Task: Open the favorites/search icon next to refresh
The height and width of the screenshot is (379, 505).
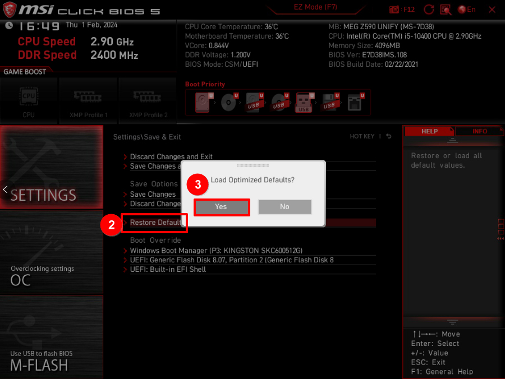Action: pyautogui.click(x=445, y=10)
